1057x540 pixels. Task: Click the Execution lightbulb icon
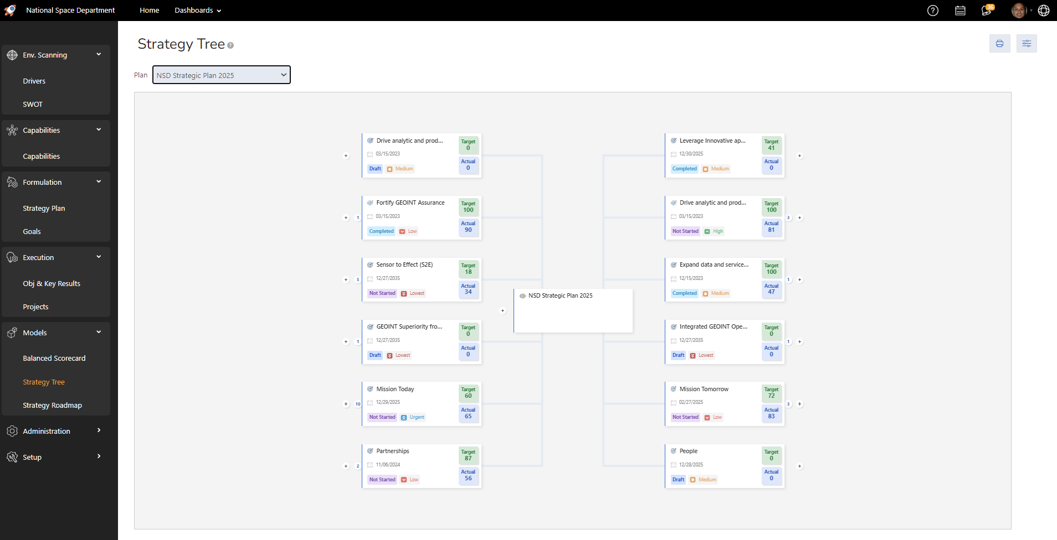pyautogui.click(x=12, y=257)
